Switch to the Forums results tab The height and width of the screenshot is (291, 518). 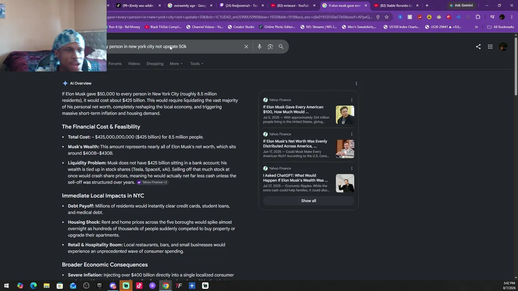(115, 63)
